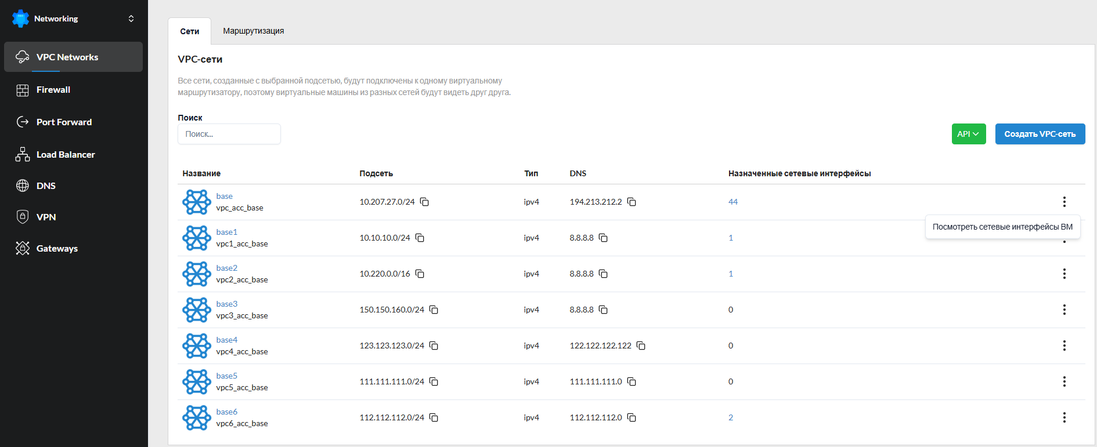Copy subnet 123.123.123.0/24
Screen dimensions: 1097x447
pyautogui.click(x=434, y=346)
